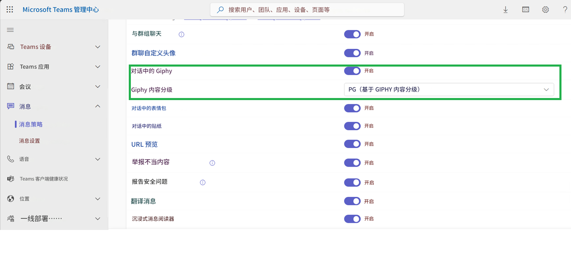Click the Giphy 内容分级 label
Screen dimensions: 571x268
(152, 89)
